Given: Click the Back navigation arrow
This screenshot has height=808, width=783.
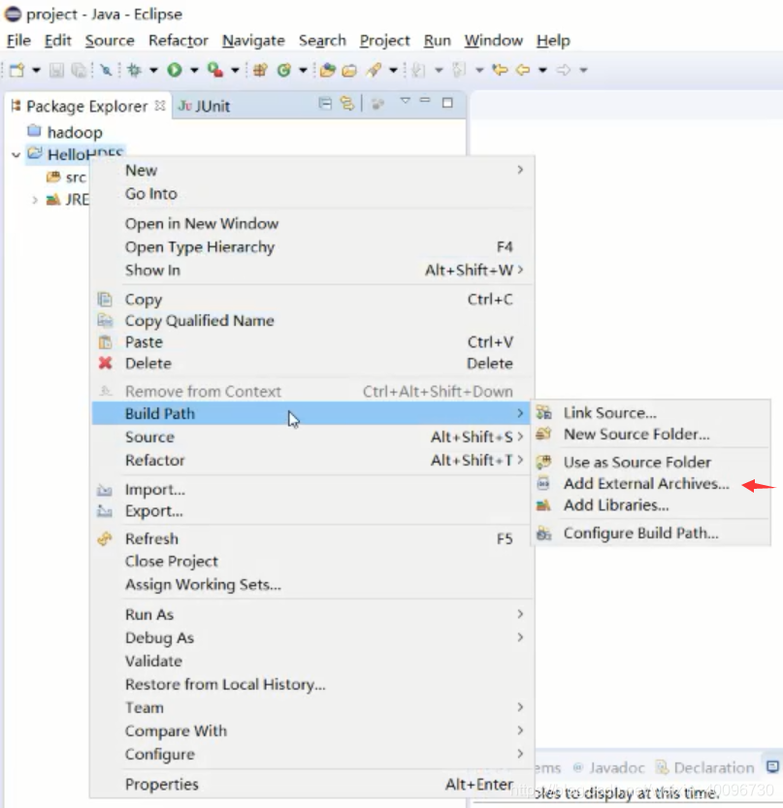Looking at the screenshot, I should [523, 69].
